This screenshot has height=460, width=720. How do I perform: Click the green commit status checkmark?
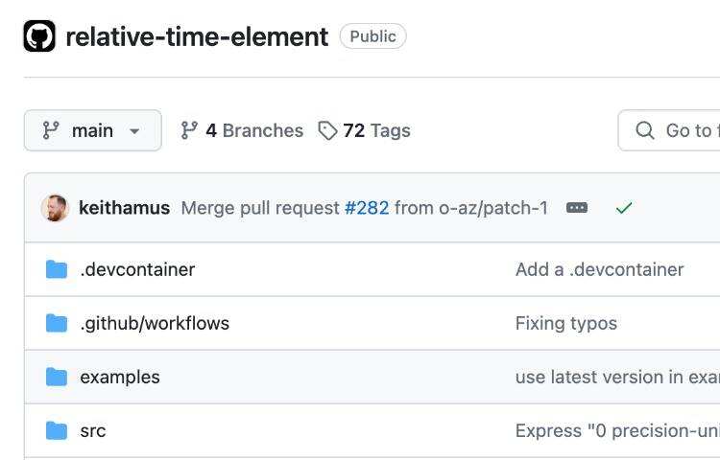pyautogui.click(x=624, y=208)
